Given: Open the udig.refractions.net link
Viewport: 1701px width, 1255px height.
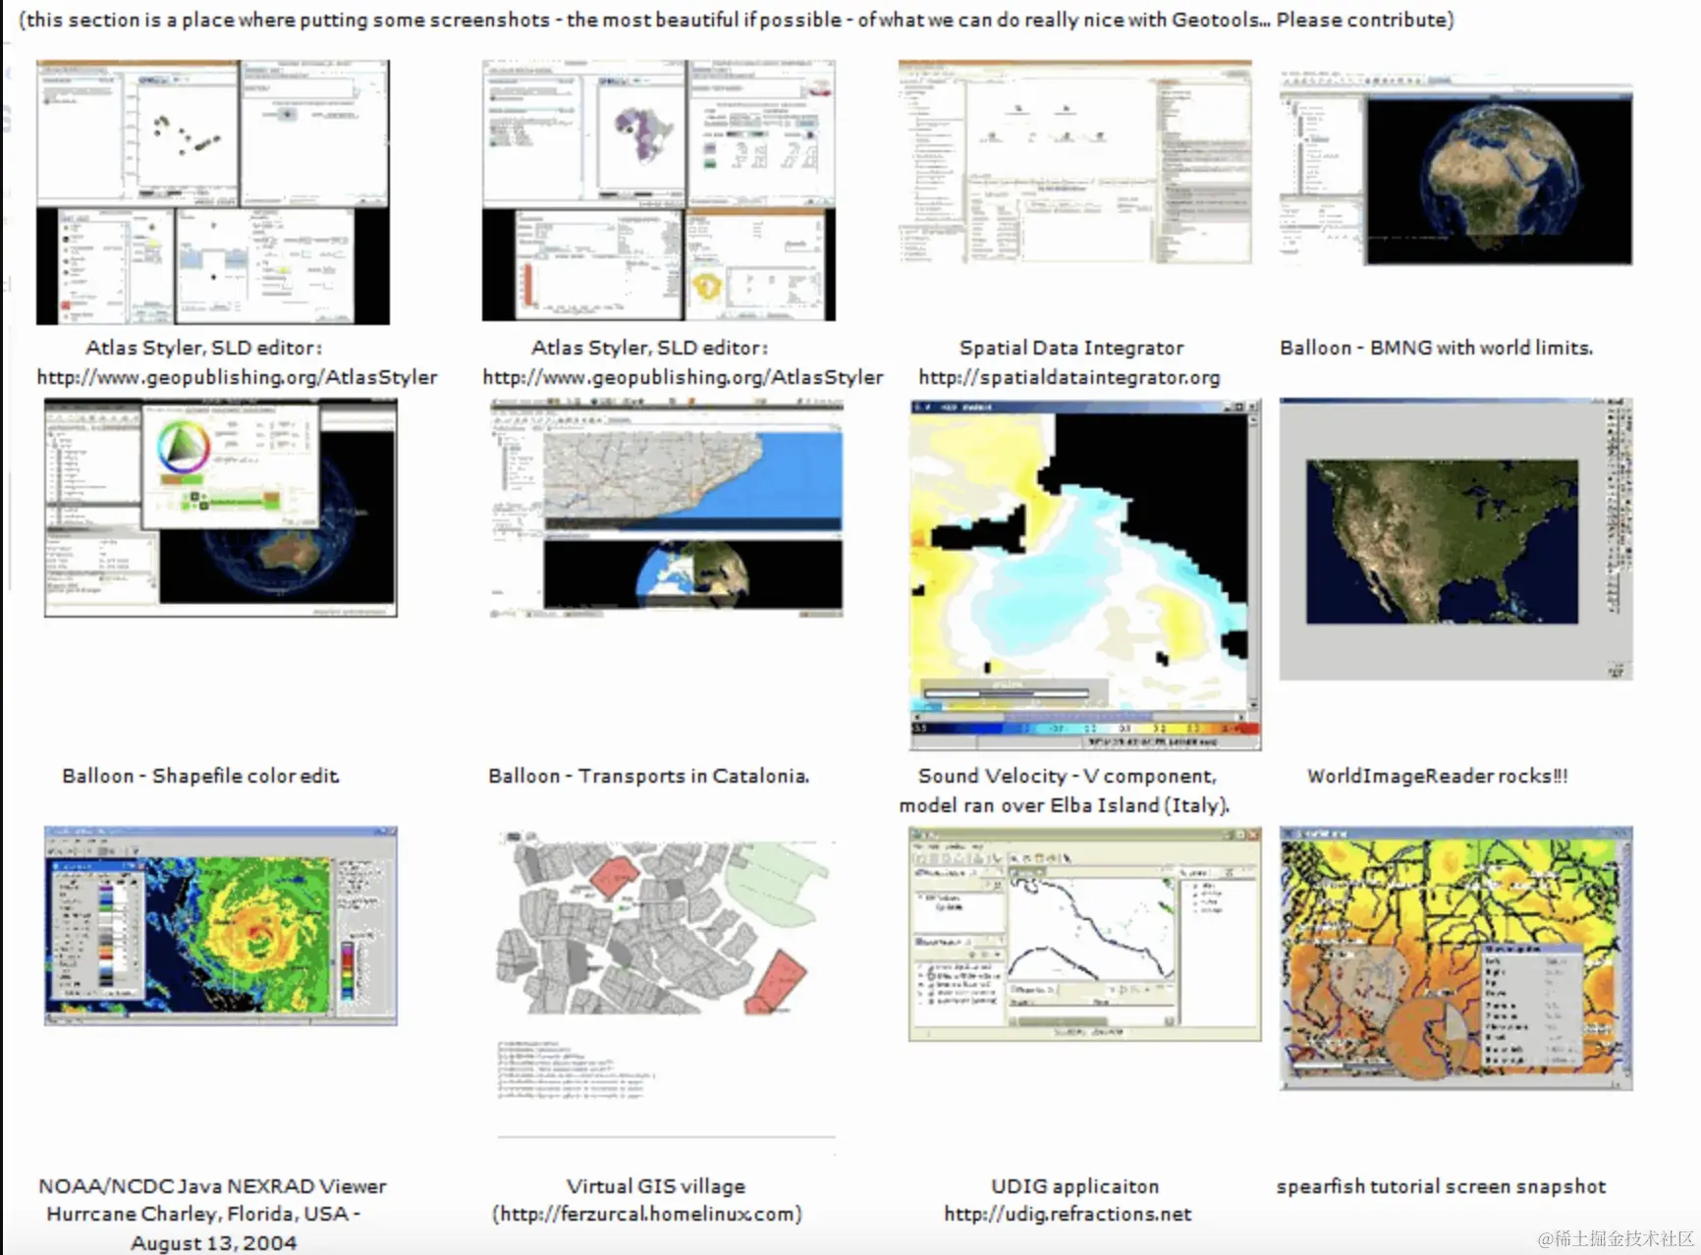Looking at the screenshot, I should point(1066,1214).
